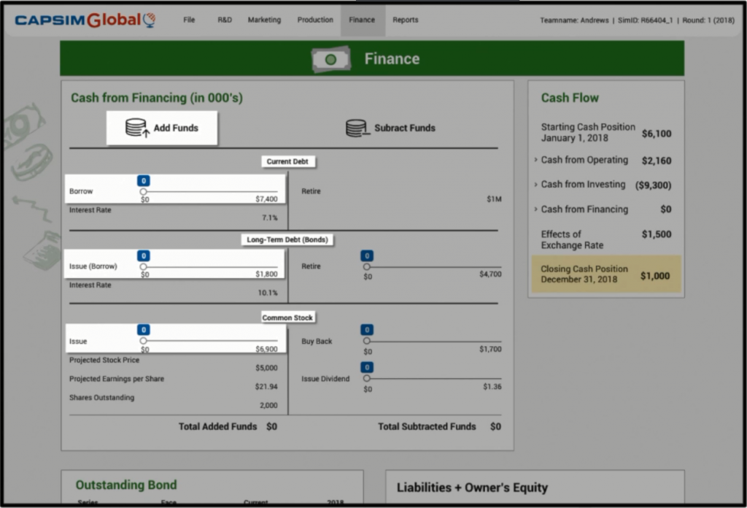Go to the Marketing menu

pyautogui.click(x=264, y=20)
